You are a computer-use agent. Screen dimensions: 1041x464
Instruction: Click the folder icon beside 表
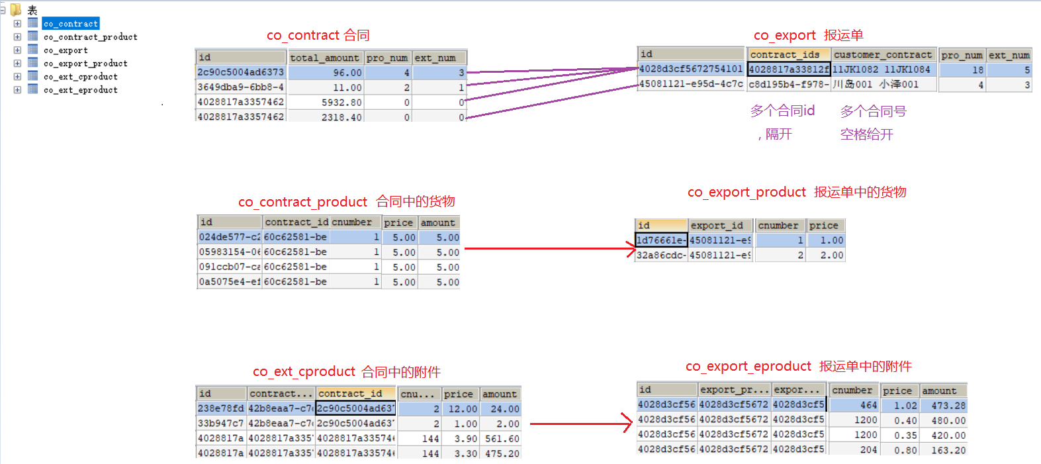[16, 10]
